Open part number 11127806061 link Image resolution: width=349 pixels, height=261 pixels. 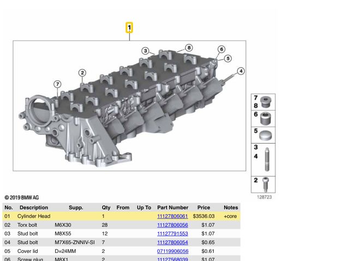coord(172,216)
